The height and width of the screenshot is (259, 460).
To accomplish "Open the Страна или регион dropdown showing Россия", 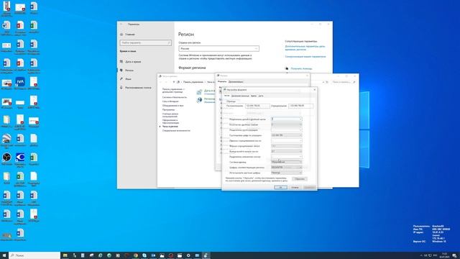I will (x=218, y=48).
